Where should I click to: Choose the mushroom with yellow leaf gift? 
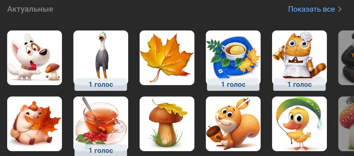167,124
